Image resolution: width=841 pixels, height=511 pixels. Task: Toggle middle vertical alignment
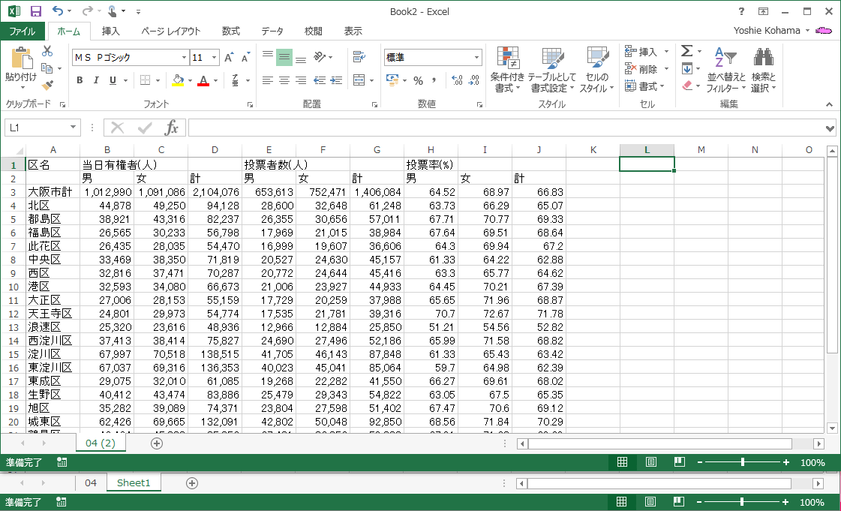284,57
